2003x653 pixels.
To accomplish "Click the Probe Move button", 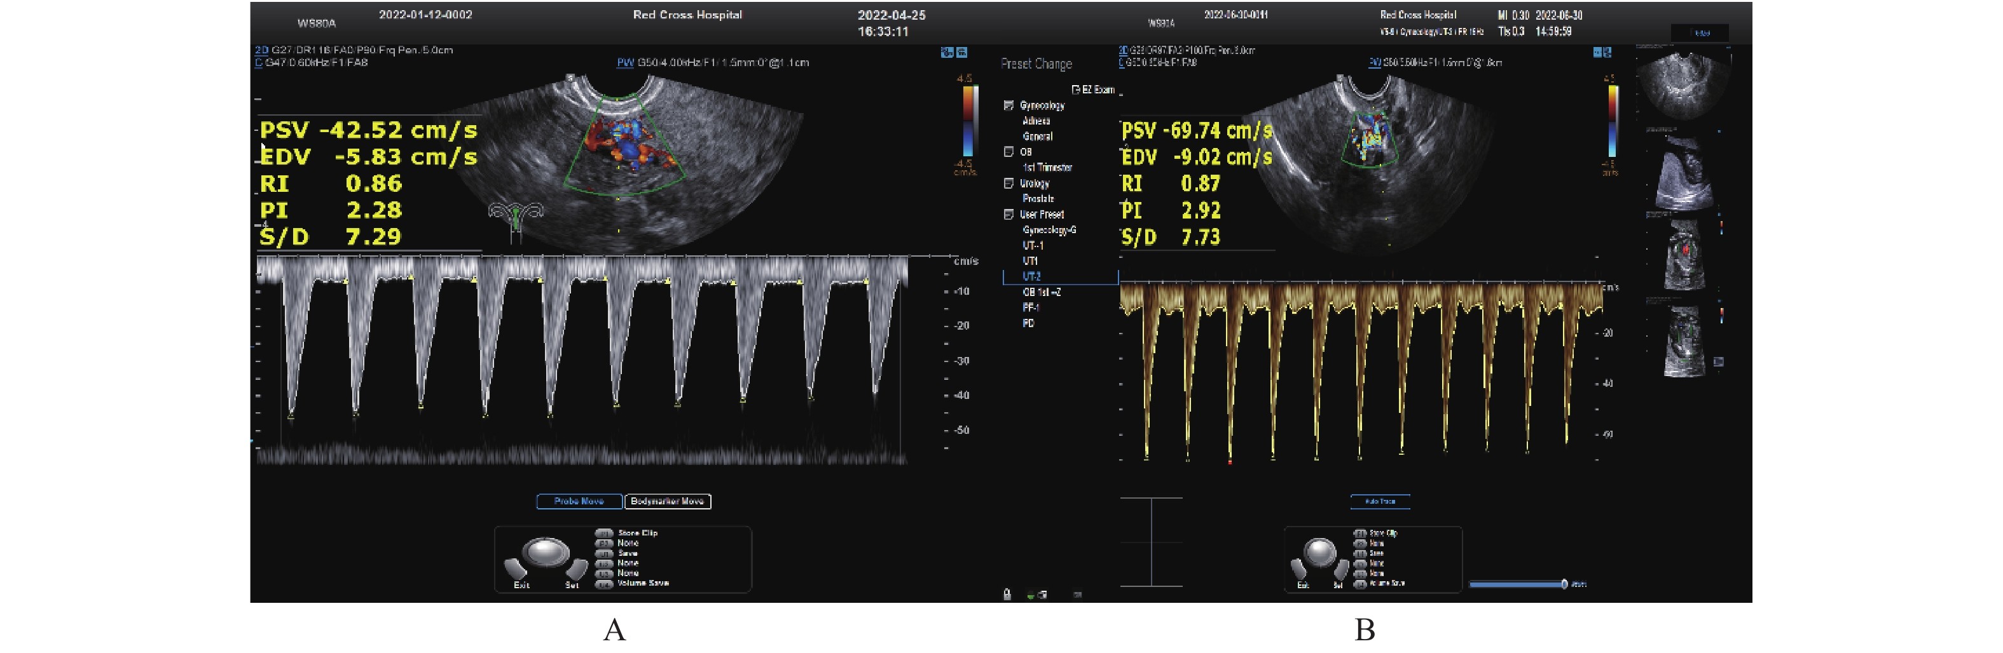I will coord(579,502).
